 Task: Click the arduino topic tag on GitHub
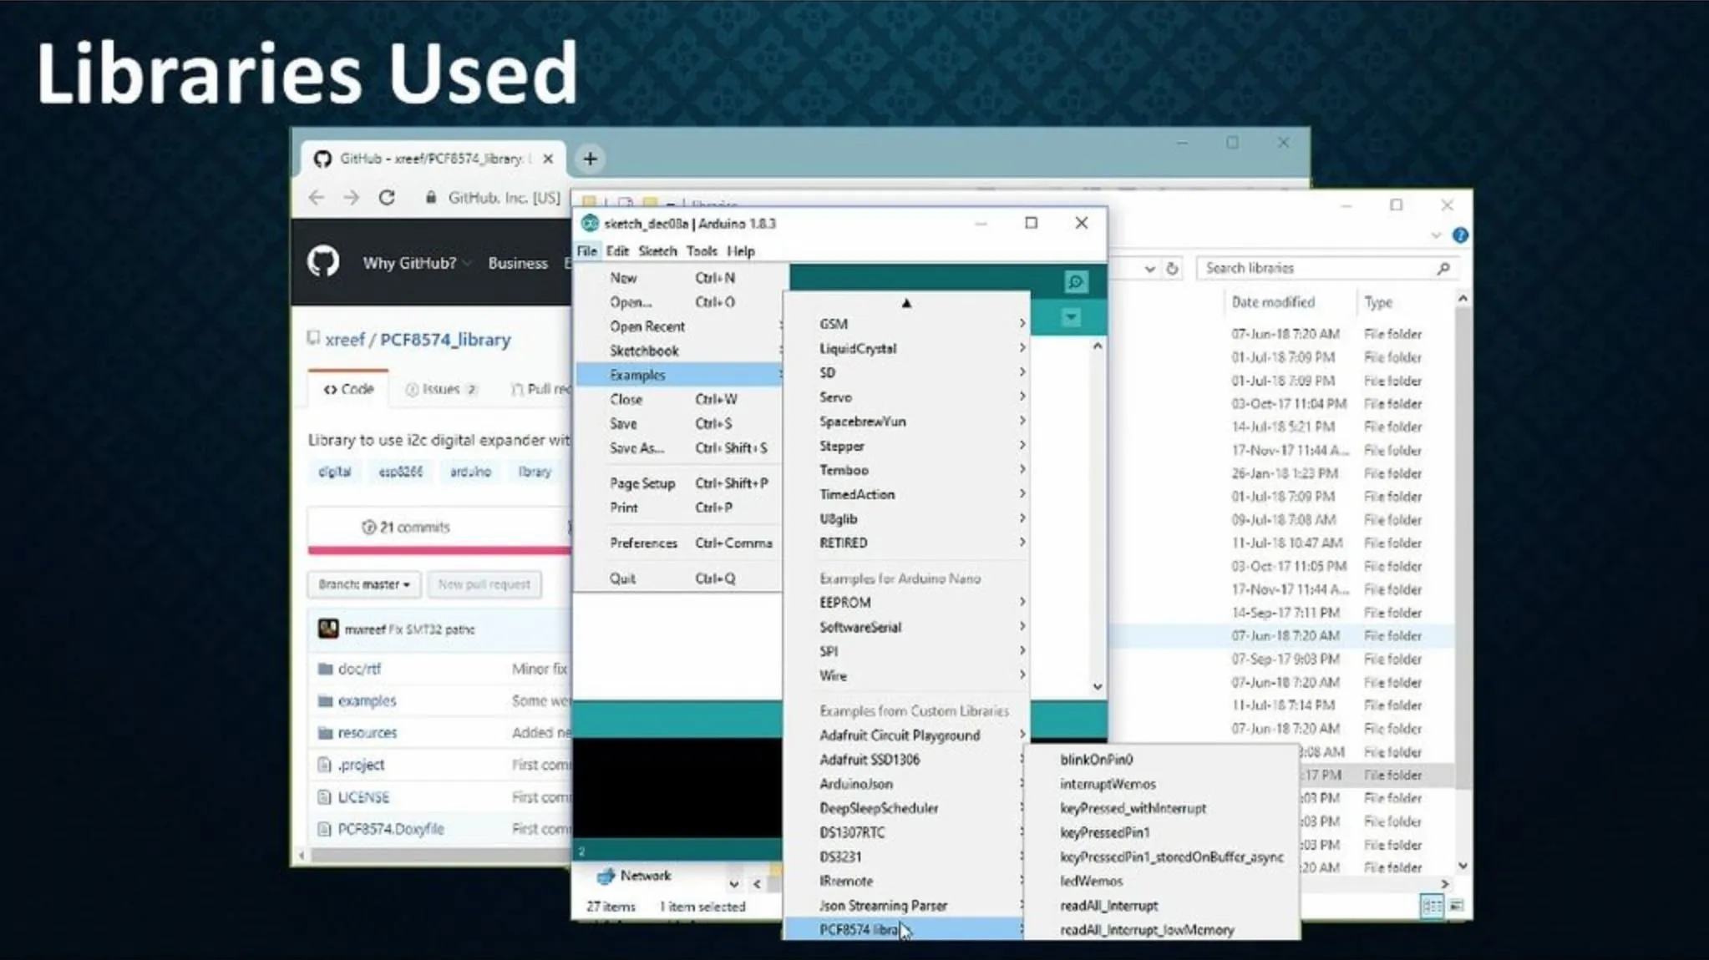coord(470,472)
